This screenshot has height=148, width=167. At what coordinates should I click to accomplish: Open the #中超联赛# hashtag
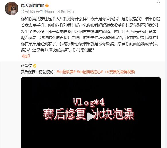pyautogui.click(x=66, y=72)
